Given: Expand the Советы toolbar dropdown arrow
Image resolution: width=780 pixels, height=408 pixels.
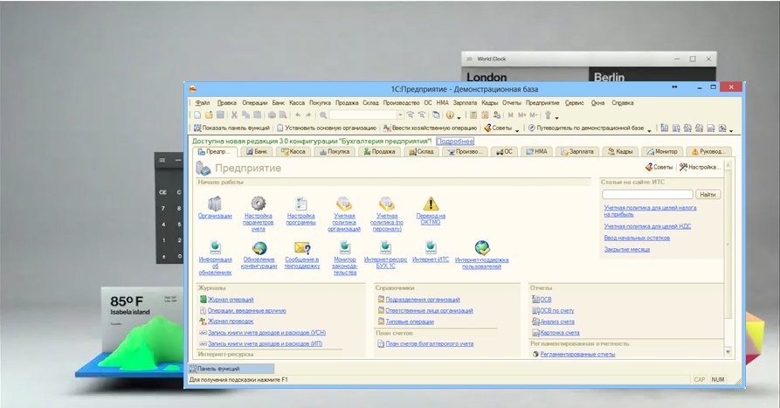Looking at the screenshot, I should (517, 128).
